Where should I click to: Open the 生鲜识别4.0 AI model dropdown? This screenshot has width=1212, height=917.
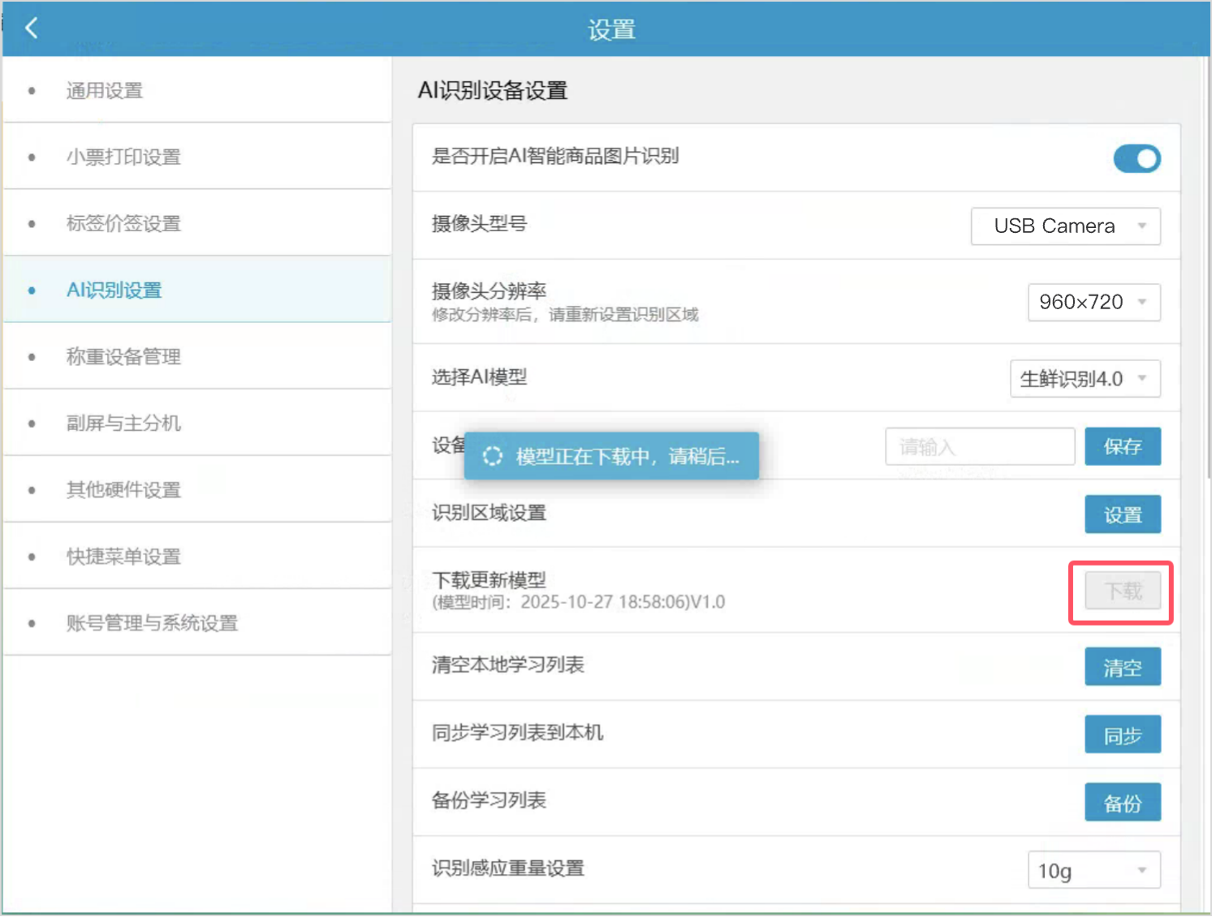click(1085, 378)
